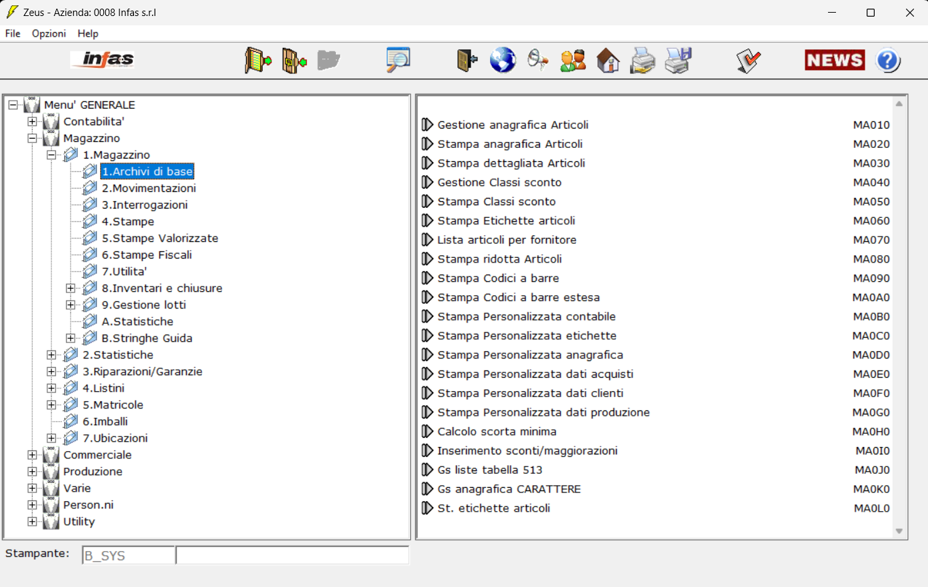Select the Utility tree item

pyautogui.click(x=79, y=521)
